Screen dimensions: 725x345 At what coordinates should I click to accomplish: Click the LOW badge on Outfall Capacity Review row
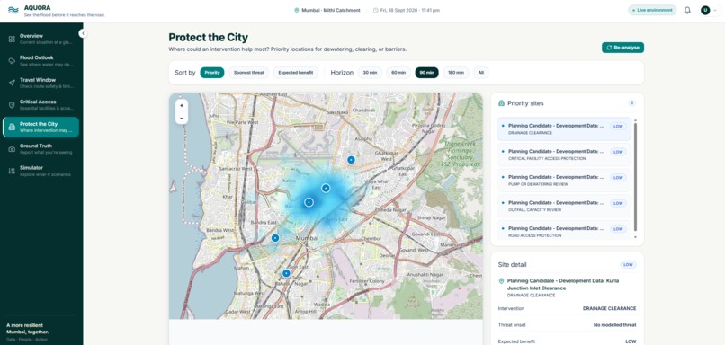618,203
